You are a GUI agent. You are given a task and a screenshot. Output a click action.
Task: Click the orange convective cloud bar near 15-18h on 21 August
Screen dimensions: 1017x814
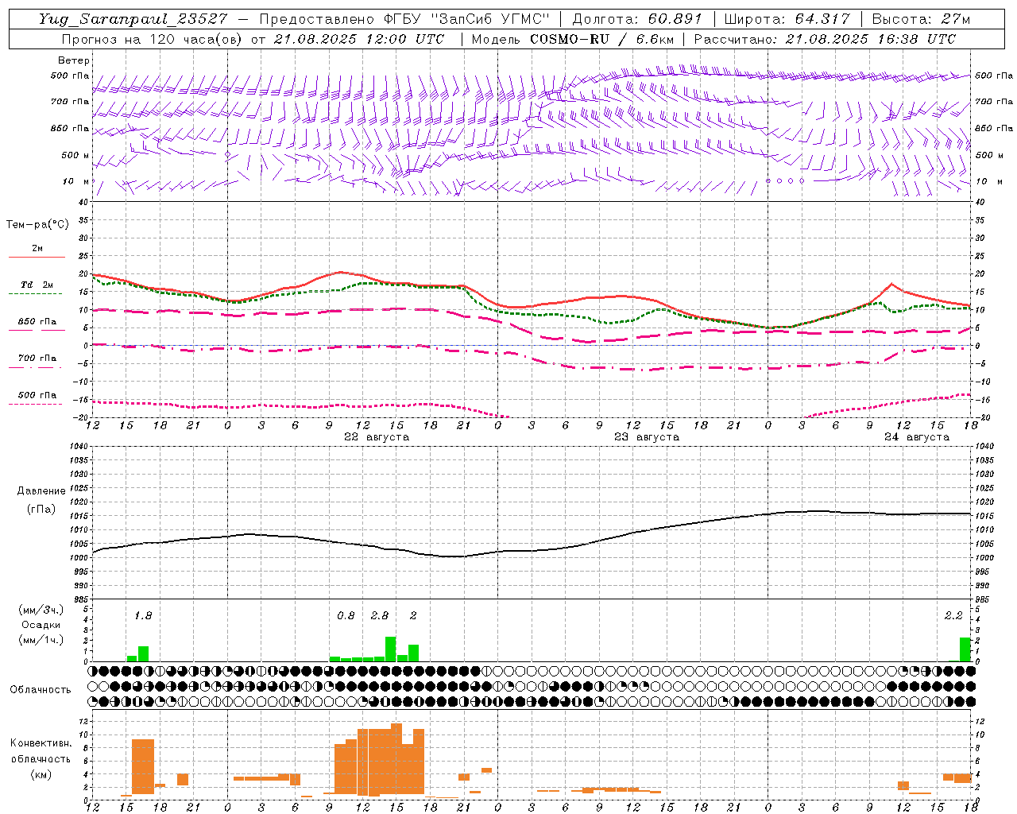click(143, 766)
